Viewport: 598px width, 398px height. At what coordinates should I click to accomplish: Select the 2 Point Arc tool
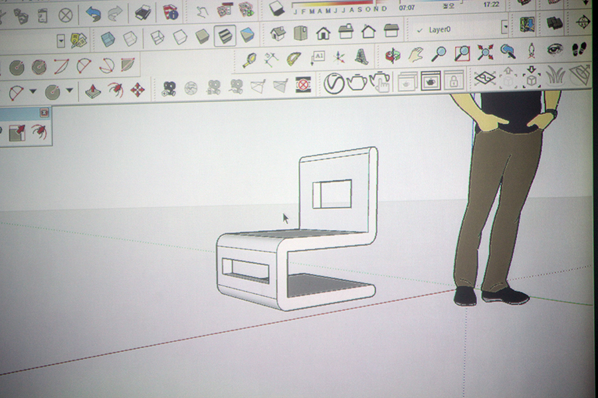84,66
